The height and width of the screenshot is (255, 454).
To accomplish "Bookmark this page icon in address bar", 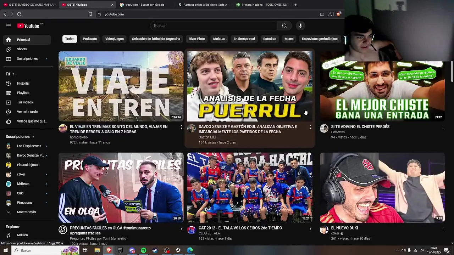I will tap(90, 14).
